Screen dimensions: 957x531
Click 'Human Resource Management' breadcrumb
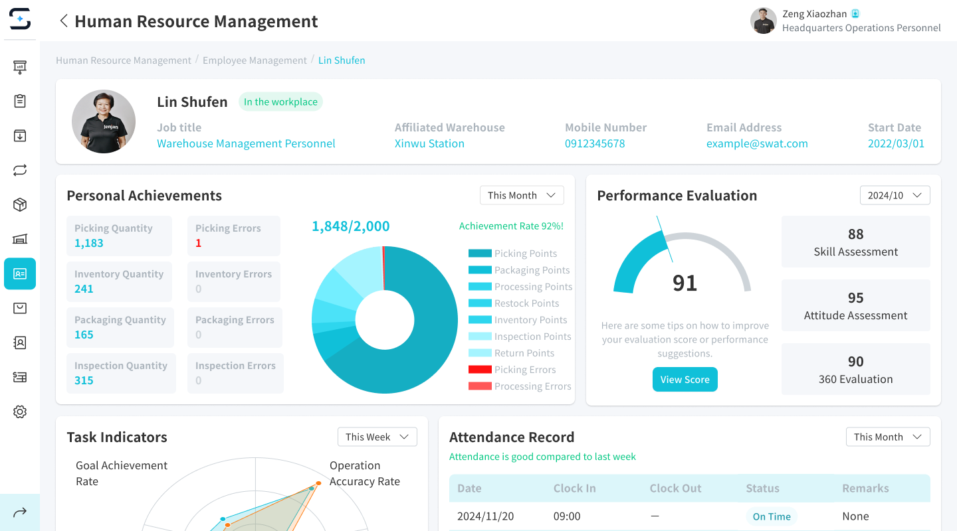point(124,60)
